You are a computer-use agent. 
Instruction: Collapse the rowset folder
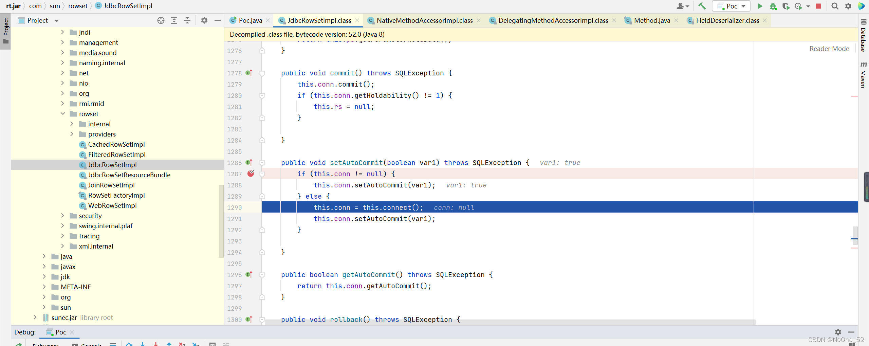(x=62, y=113)
